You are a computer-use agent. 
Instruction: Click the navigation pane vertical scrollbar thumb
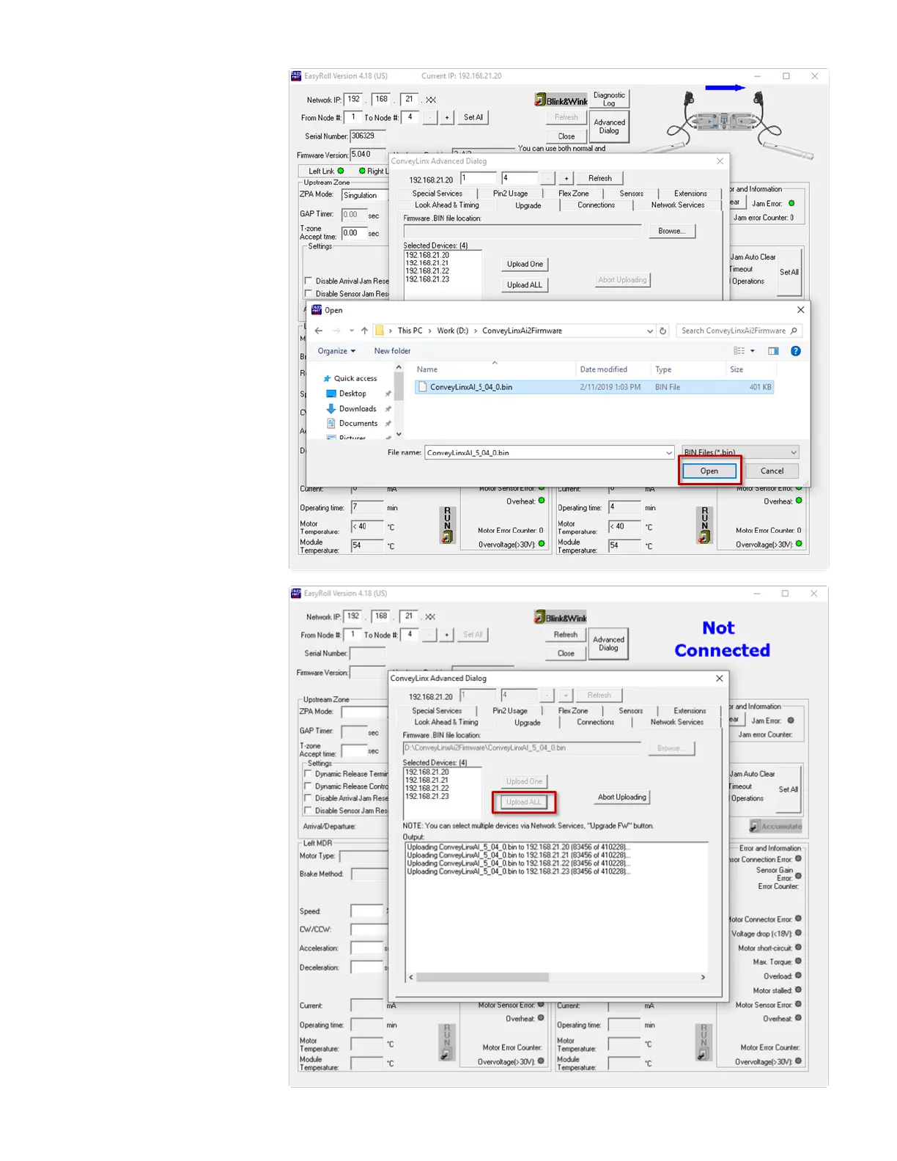coord(399,386)
